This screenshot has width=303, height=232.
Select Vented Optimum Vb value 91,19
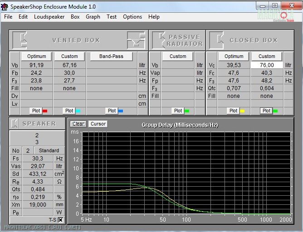click(x=36, y=65)
